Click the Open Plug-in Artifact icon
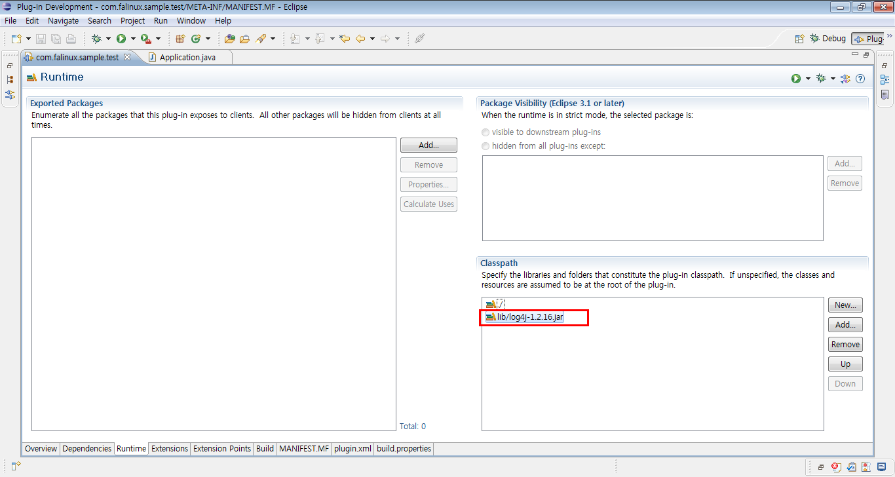The image size is (895, 477). coord(230,39)
